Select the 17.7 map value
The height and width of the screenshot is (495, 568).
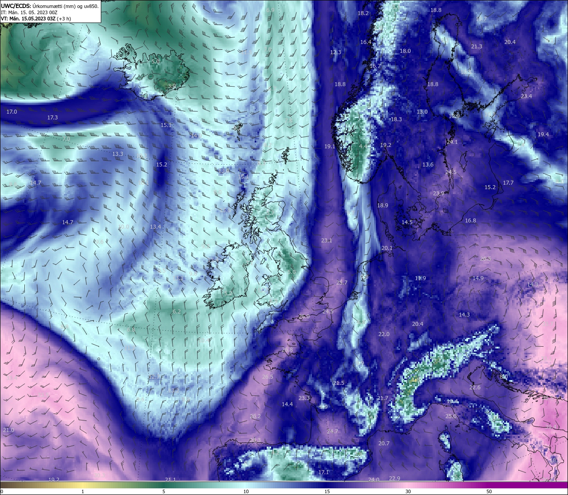508,183
